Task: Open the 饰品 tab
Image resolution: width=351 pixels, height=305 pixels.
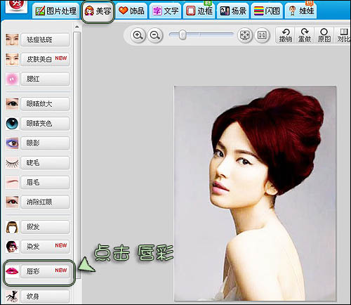Action: coord(131,11)
